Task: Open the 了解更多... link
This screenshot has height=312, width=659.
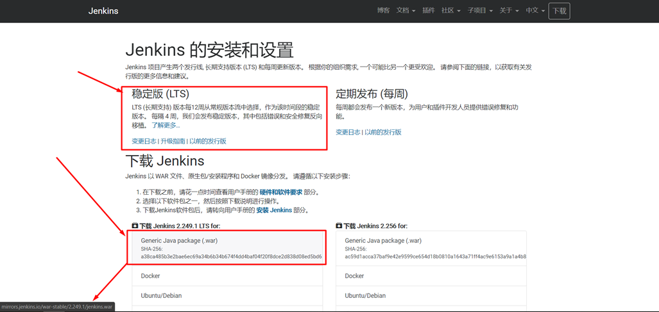Action: (x=166, y=125)
